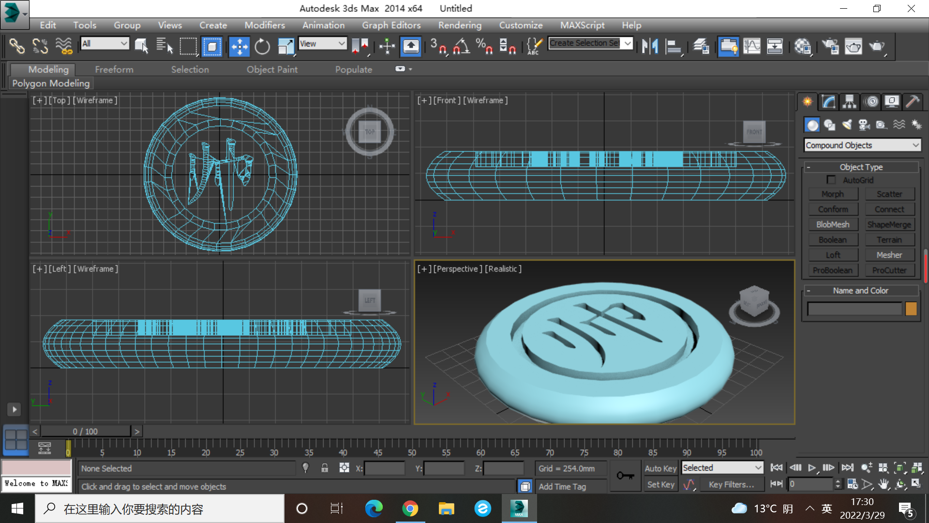Select the Select and Rotate tool
This screenshot has width=929, height=523.
[x=262, y=46]
